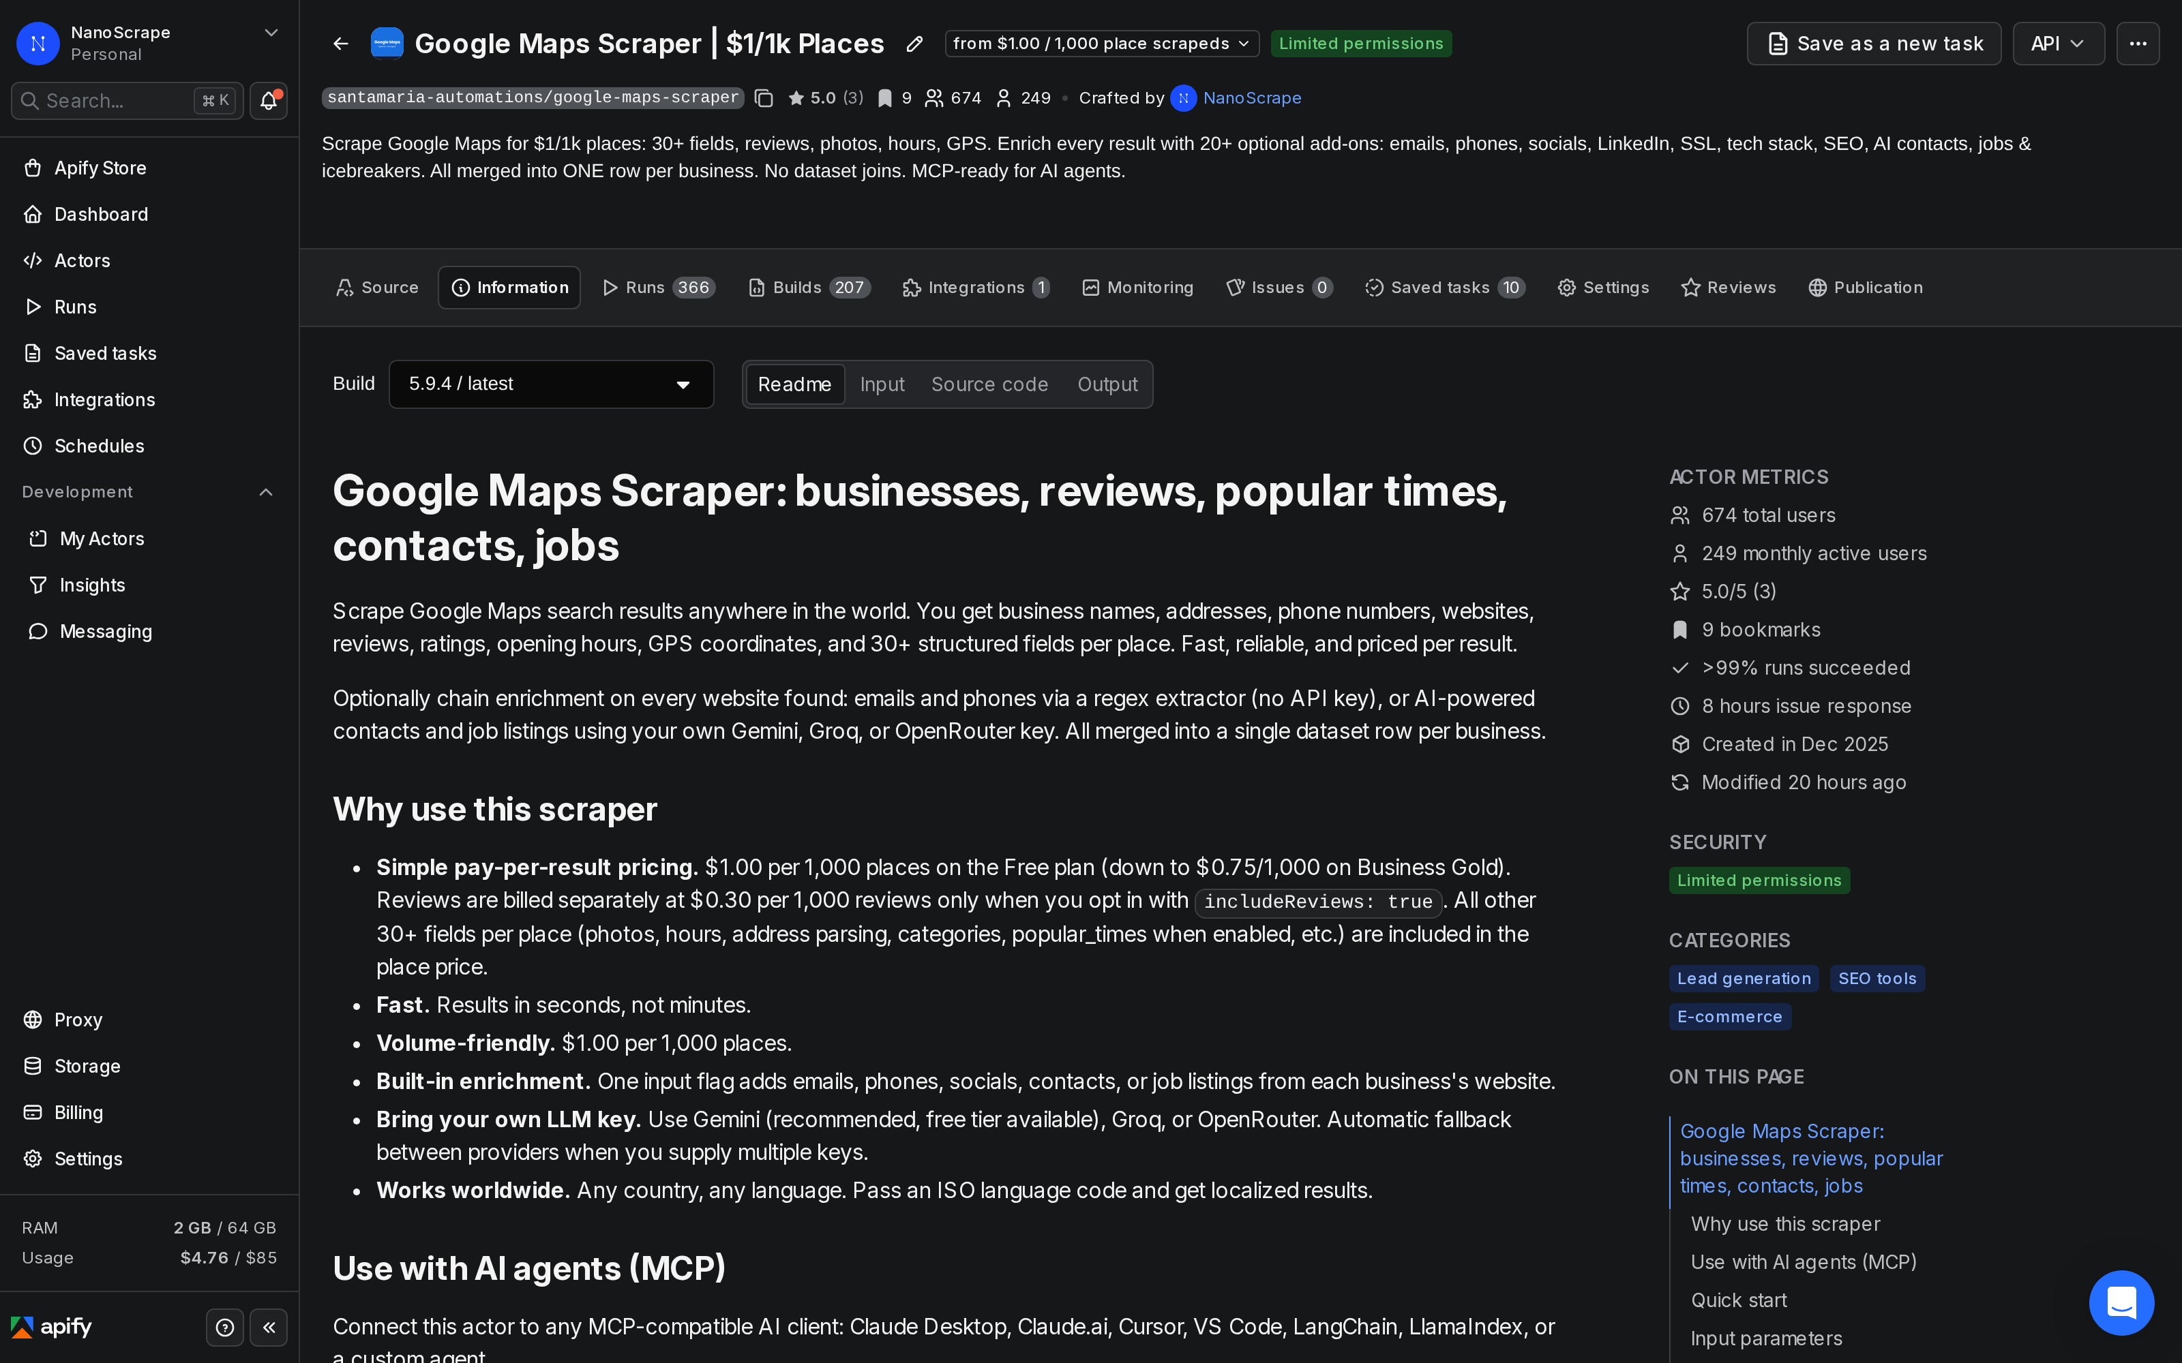This screenshot has width=2182, height=1363.
Task: Click the total users icon showing 674
Action: tap(935, 98)
